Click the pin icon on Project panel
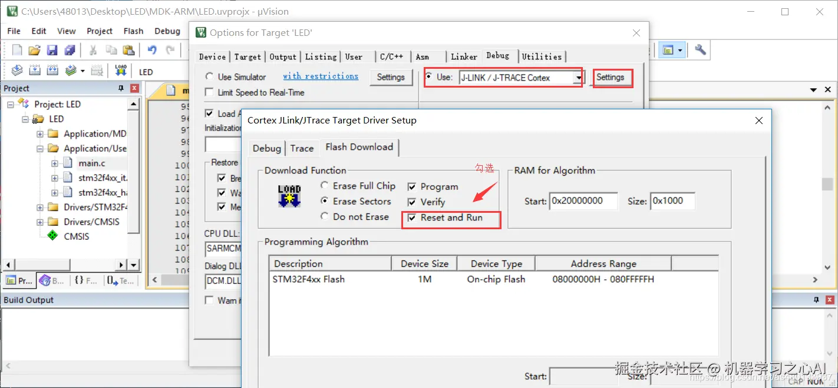The image size is (838, 388). [x=121, y=88]
